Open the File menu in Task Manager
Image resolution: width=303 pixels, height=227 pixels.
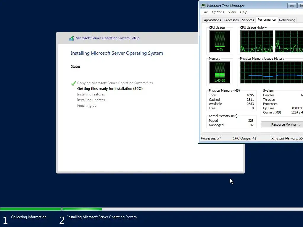click(x=205, y=12)
